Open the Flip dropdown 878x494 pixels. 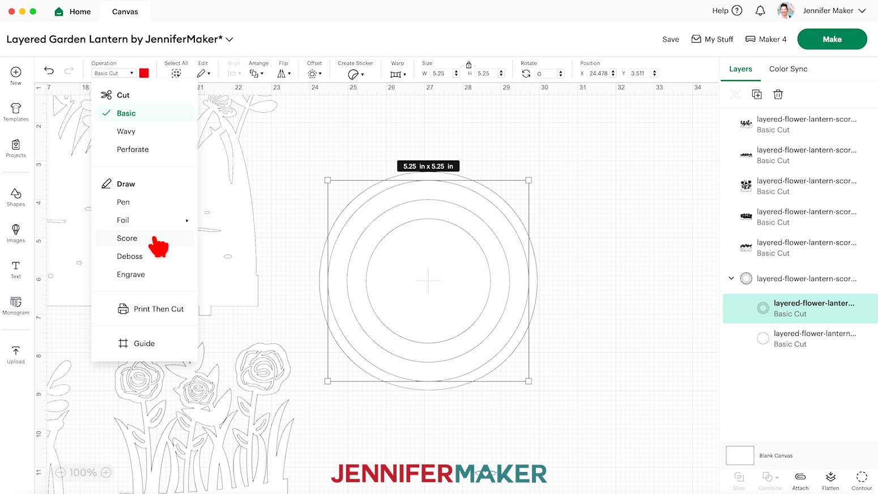284,74
